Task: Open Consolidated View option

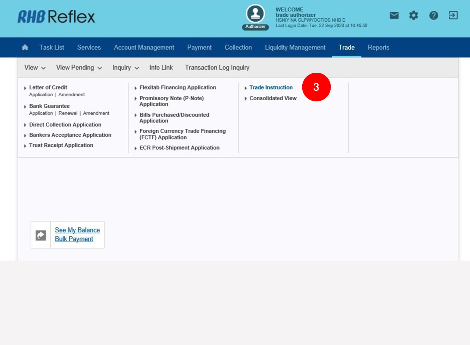Action: tap(273, 98)
